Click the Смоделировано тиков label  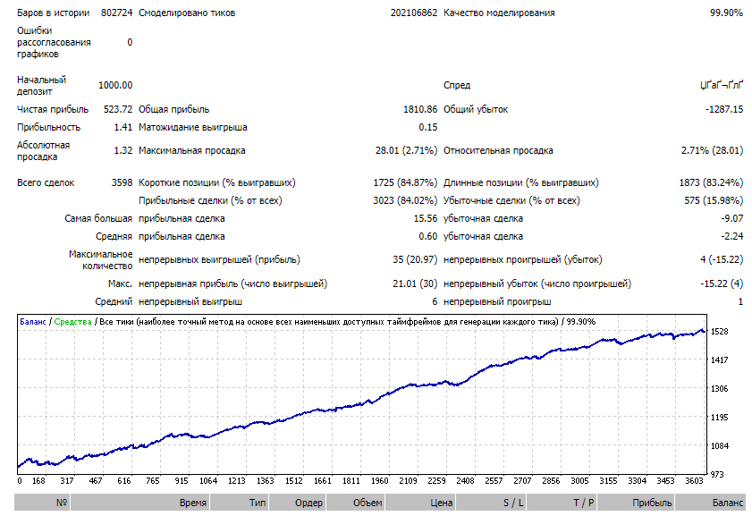coord(187,13)
